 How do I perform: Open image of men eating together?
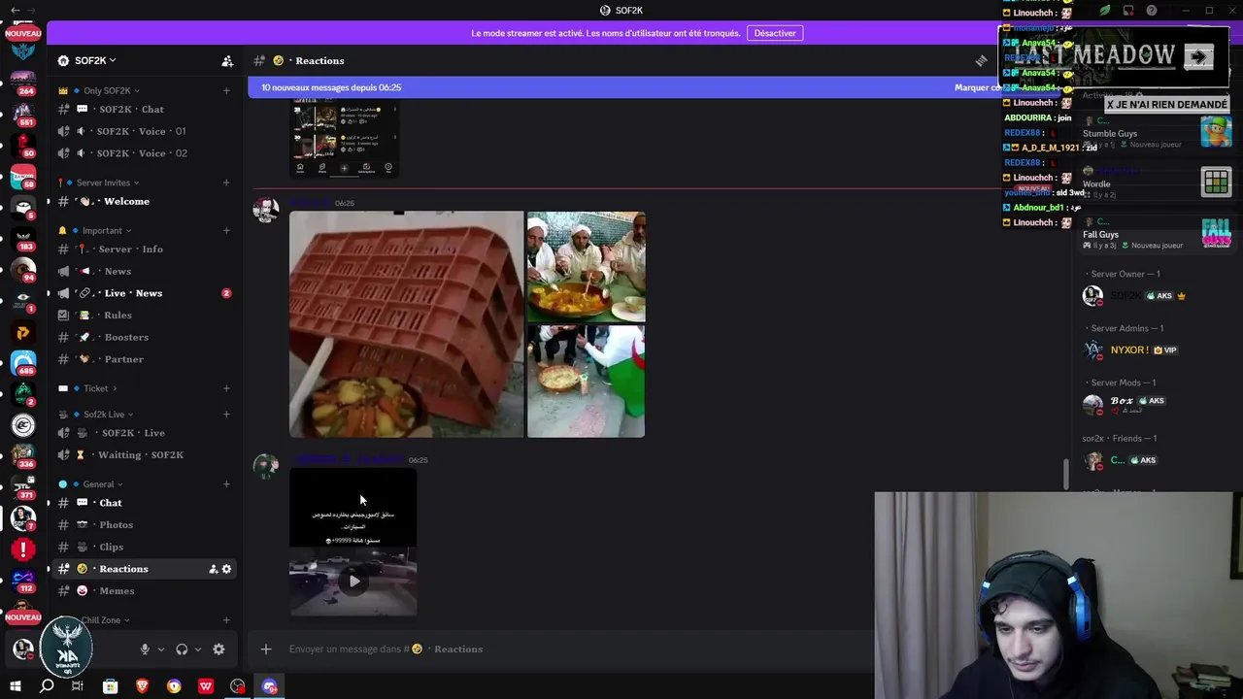pos(586,267)
